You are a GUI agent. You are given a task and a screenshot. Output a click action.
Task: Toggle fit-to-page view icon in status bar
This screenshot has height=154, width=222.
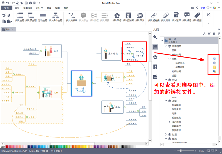pos(209,151)
